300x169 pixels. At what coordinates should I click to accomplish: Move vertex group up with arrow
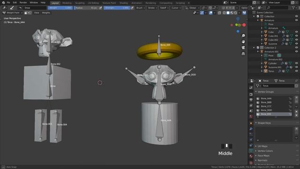pos(296,111)
